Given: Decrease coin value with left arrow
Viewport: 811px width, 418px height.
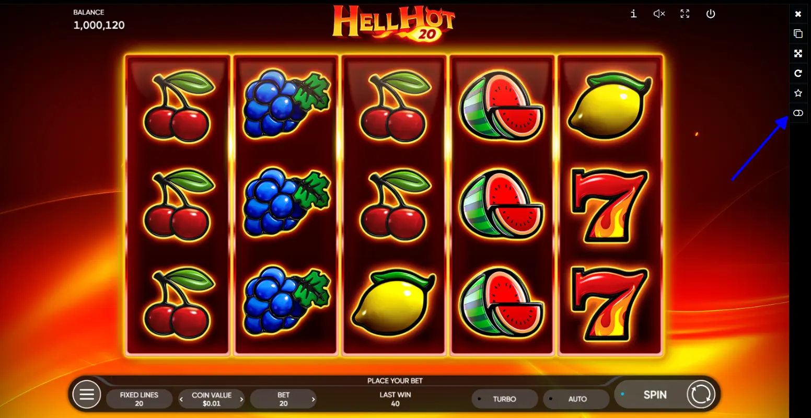Looking at the screenshot, I should click(x=181, y=400).
